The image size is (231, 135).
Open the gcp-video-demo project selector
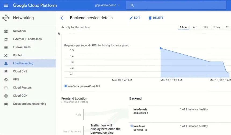pyautogui.click(x=107, y=5)
